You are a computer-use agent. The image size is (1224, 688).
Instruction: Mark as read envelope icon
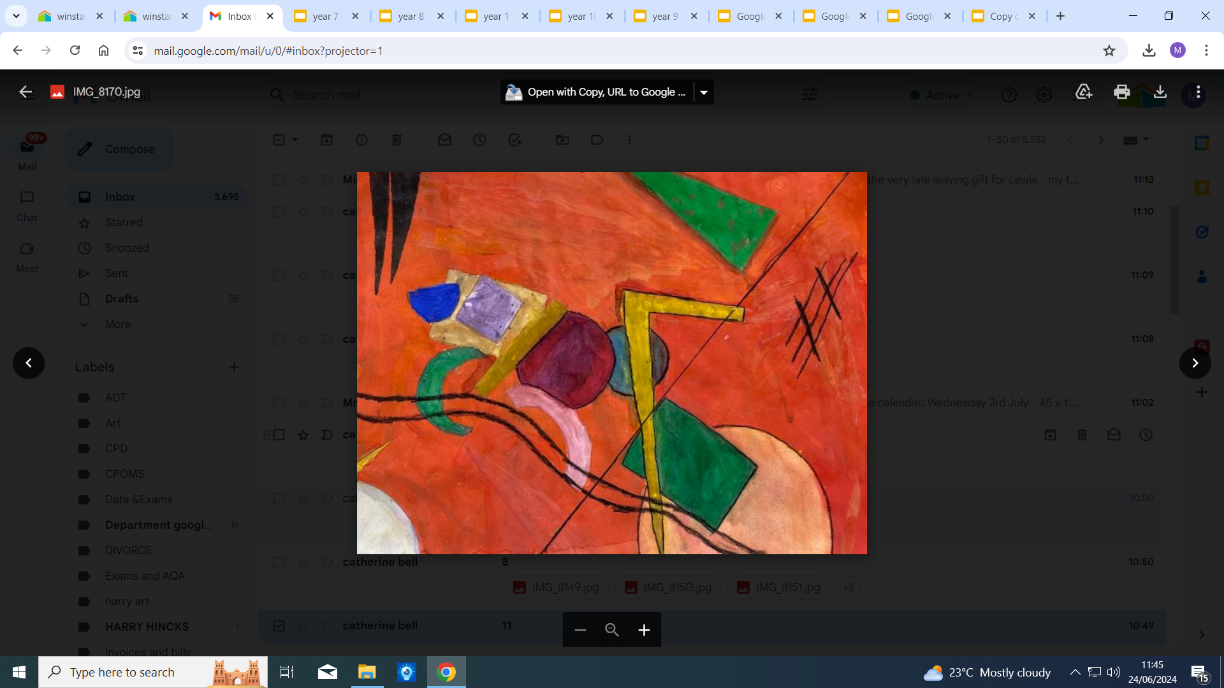coord(444,140)
